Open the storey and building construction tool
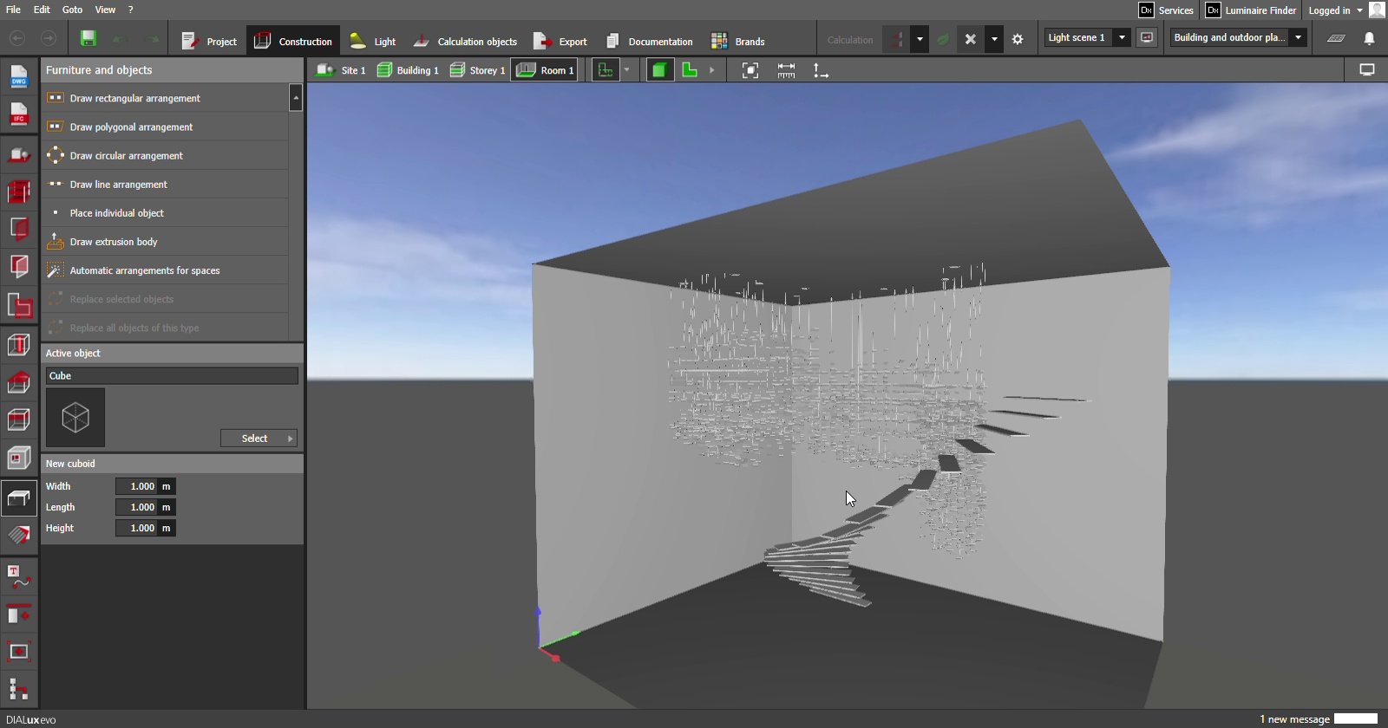Screen dimensions: 1388x728 click(18, 192)
